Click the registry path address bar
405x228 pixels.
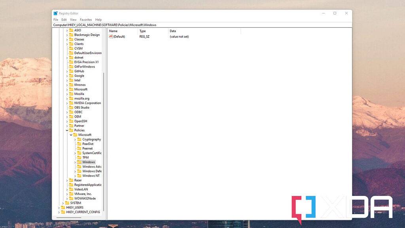[x=158, y=25]
